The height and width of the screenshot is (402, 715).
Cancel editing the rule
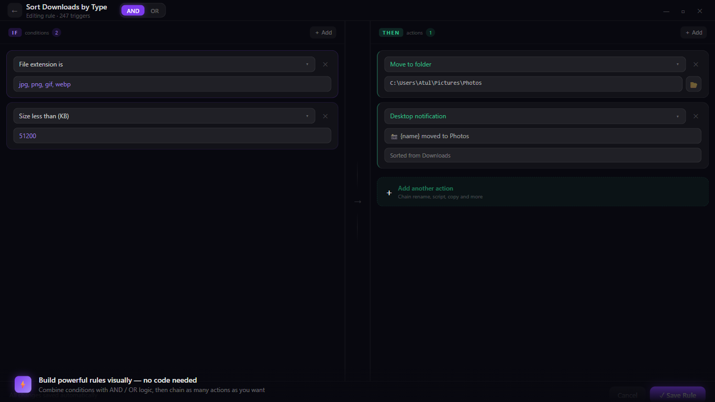coord(628,395)
